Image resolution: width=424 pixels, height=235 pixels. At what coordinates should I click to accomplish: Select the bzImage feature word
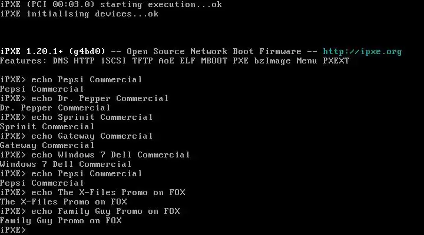pyautogui.click(x=273, y=61)
